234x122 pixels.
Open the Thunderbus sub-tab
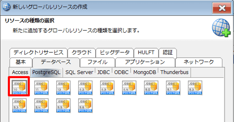pos(174,73)
